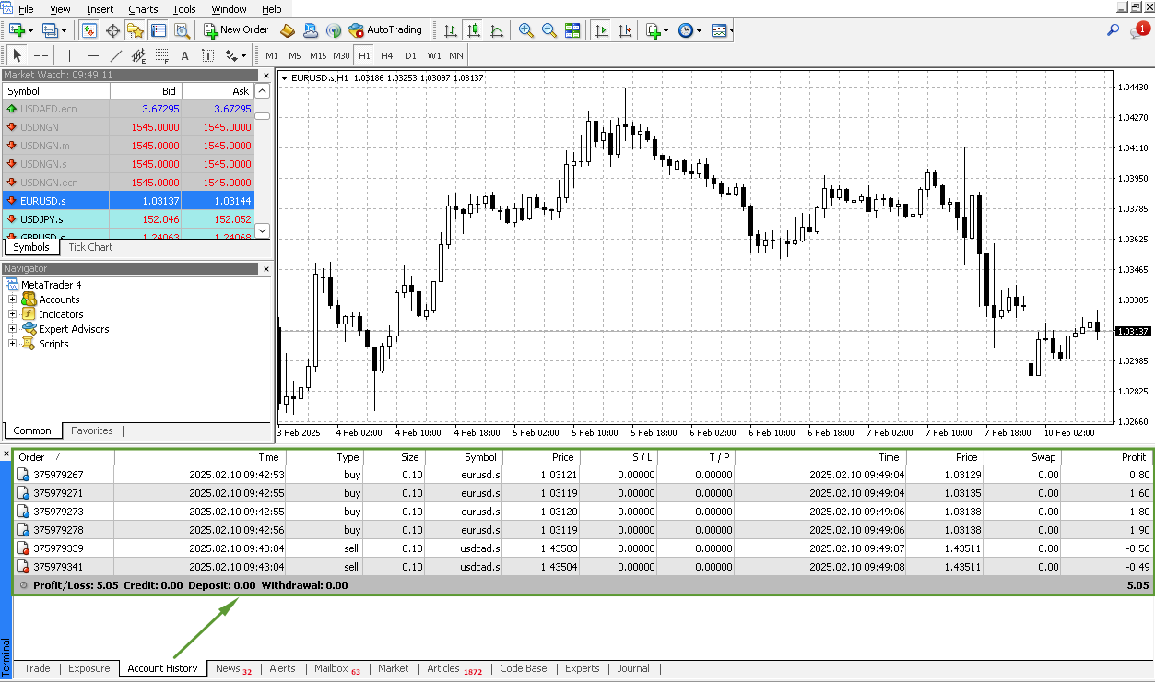Sort by the Order column header
1155x683 pixels.
pos(64,457)
